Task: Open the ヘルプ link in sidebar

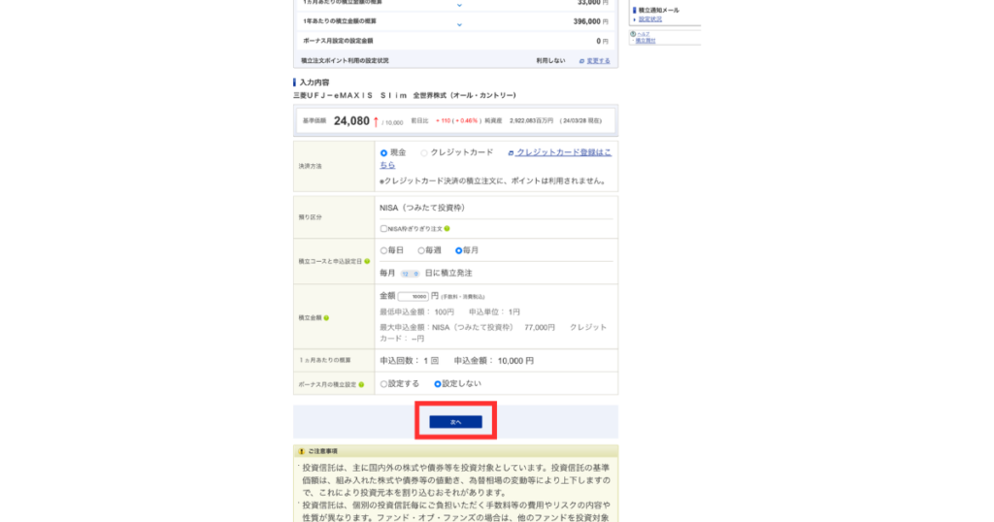Action: pyautogui.click(x=644, y=34)
